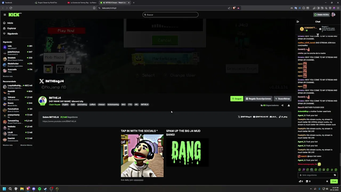
Task: Open Steam from the taskbar
Action: pyautogui.click(x=45, y=189)
